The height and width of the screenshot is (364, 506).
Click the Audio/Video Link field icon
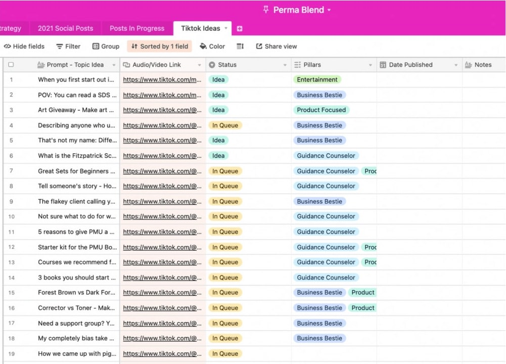tap(126, 65)
